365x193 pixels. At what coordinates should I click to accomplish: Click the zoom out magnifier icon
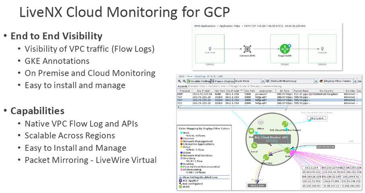(184, 81)
